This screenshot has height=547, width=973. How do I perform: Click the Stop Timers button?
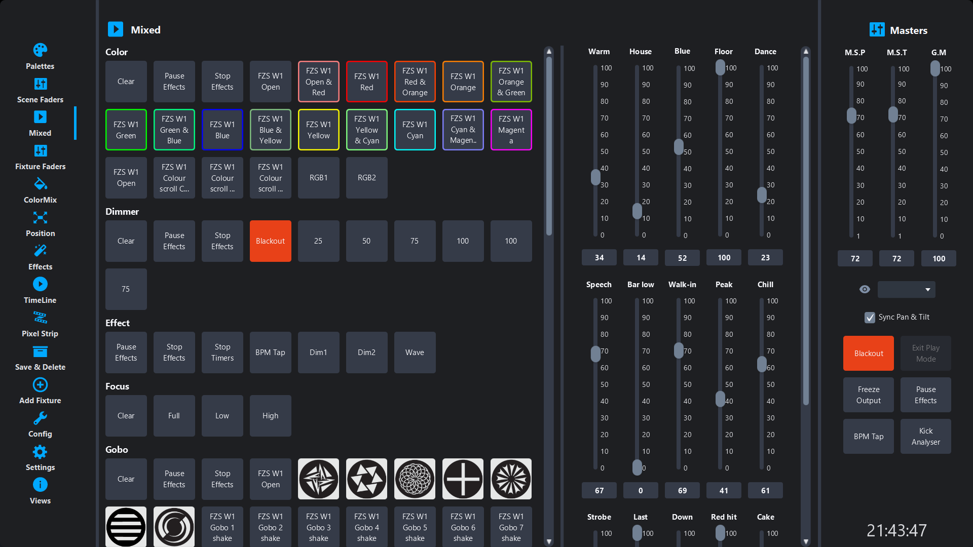pyautogui.click(x=222, y=353)
